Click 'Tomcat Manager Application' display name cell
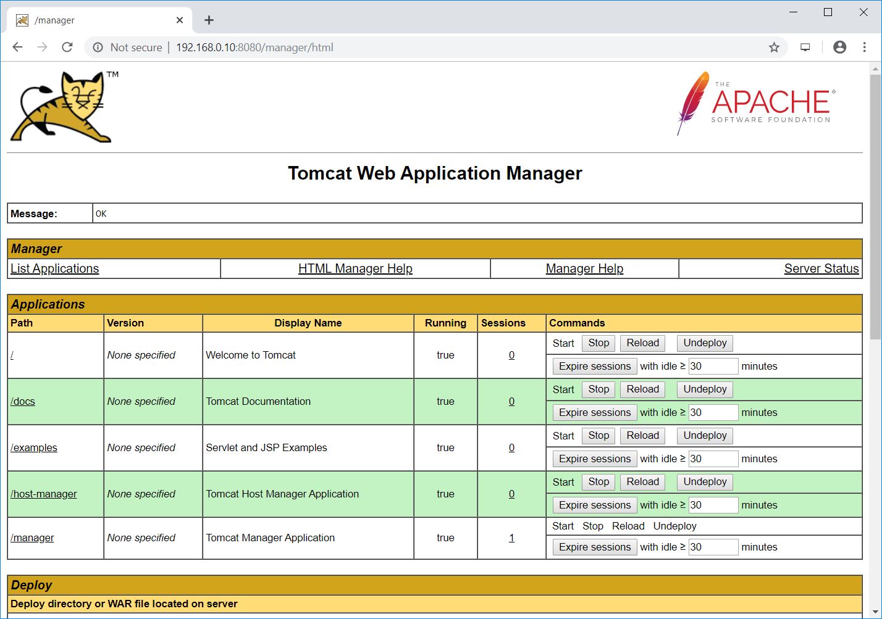The image size is (882, 619). [308, 538]
